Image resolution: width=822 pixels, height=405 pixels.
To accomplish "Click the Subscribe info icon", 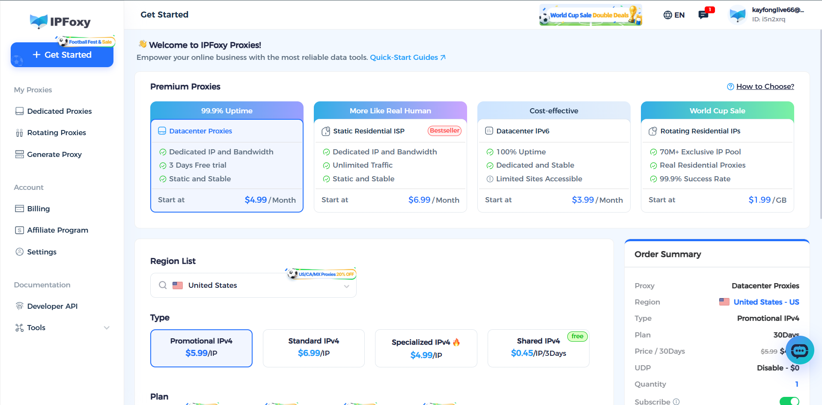I will point(676,402).
